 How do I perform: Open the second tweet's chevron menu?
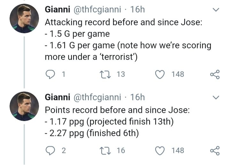click(x=216, y=97)
